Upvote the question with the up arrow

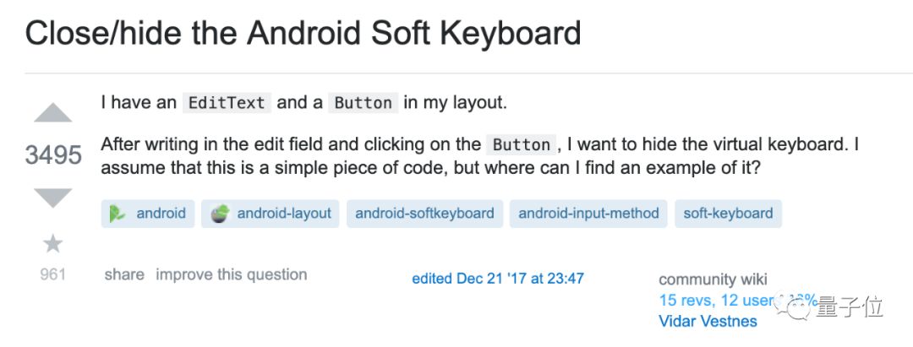point(53,113)
